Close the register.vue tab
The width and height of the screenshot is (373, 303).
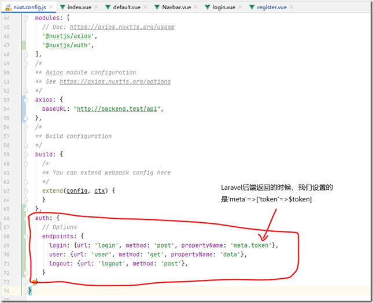(x=291, y=7)
